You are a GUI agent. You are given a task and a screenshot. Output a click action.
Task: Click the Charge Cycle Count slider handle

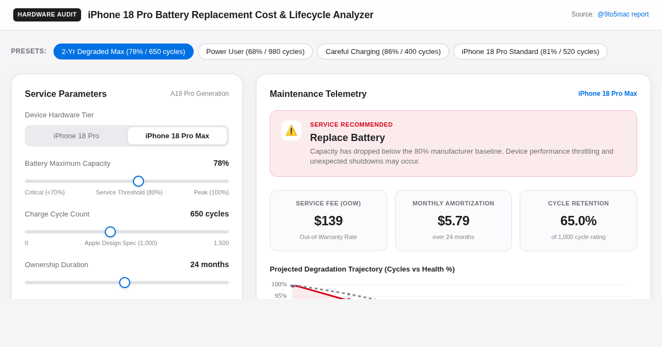pos(110,232)
